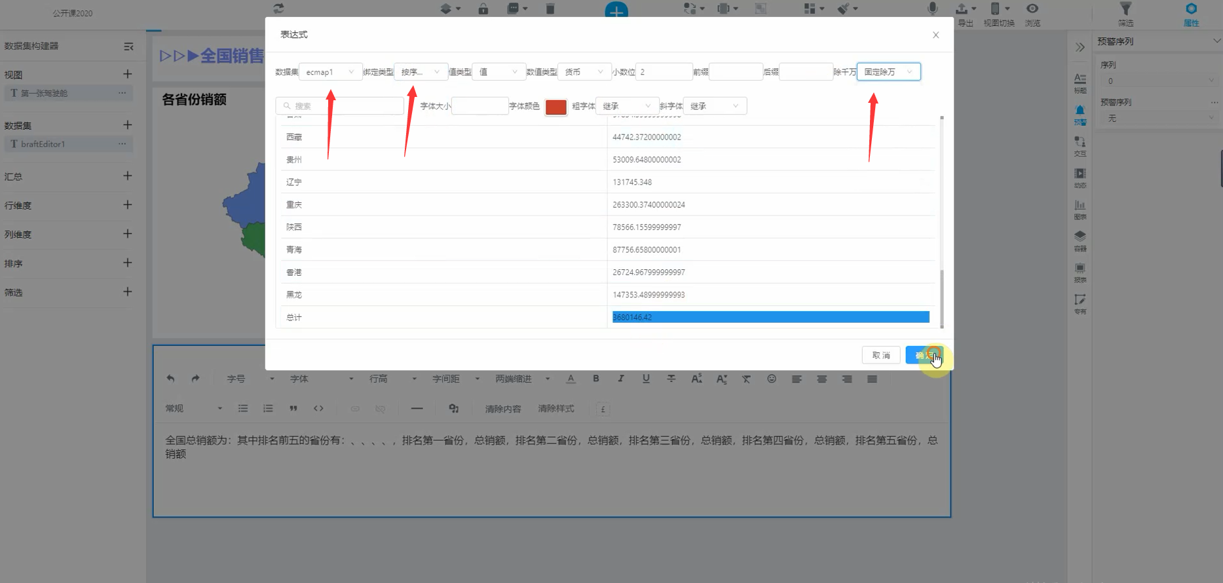
Task: Click the blockquote icon
Action: 293,408
